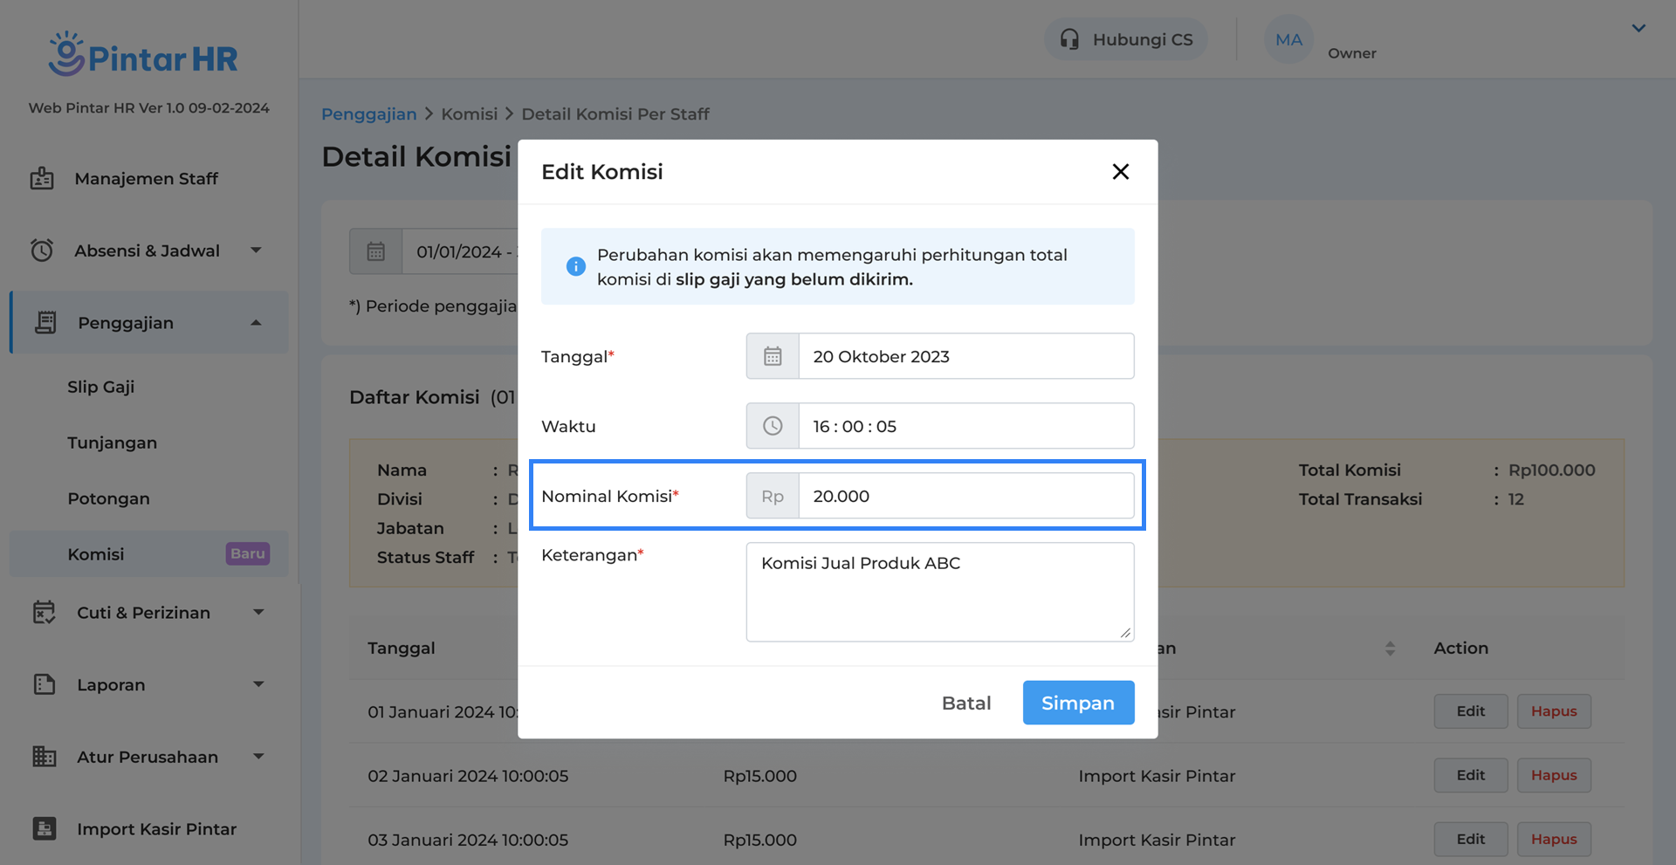Open Slip Gaji submenu item
The width and height of the screenshot is (1676, 865).
[x=101, y=387]
